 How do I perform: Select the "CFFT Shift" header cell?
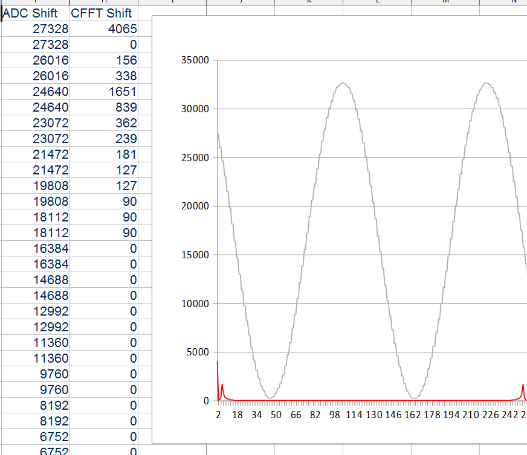[x=104, y=13]
